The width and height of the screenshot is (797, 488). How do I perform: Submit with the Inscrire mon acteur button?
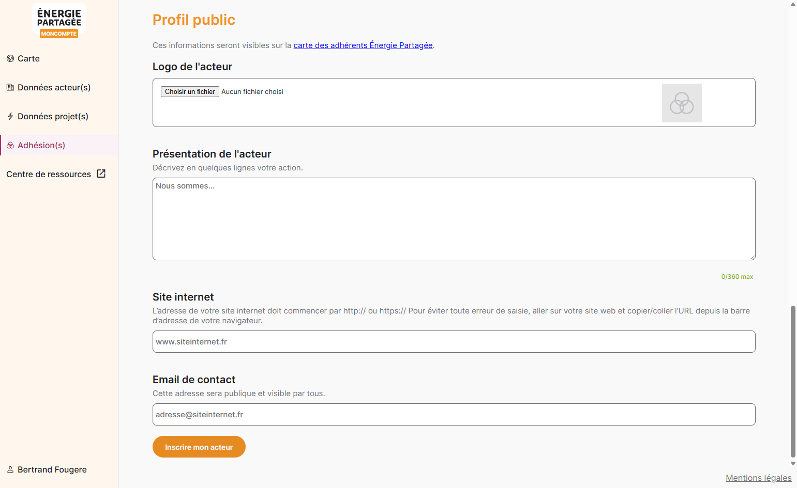[x=199, y=447]
